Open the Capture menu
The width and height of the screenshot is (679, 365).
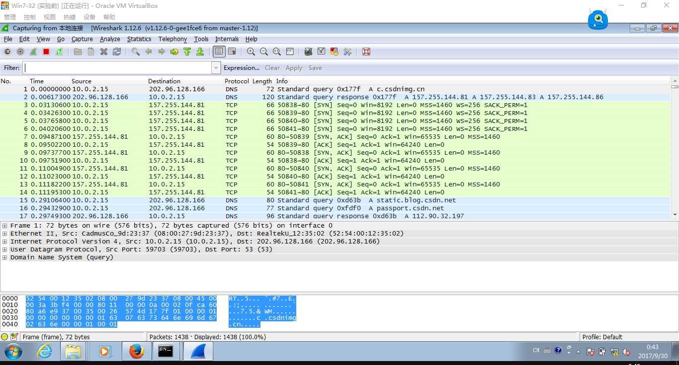(82, 39)
